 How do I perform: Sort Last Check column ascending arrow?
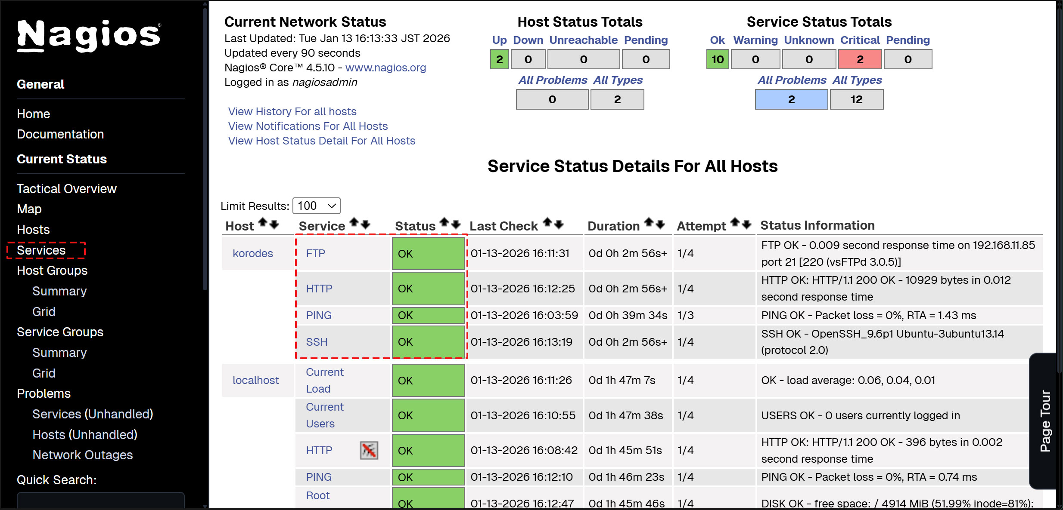(x=547, y=222)
